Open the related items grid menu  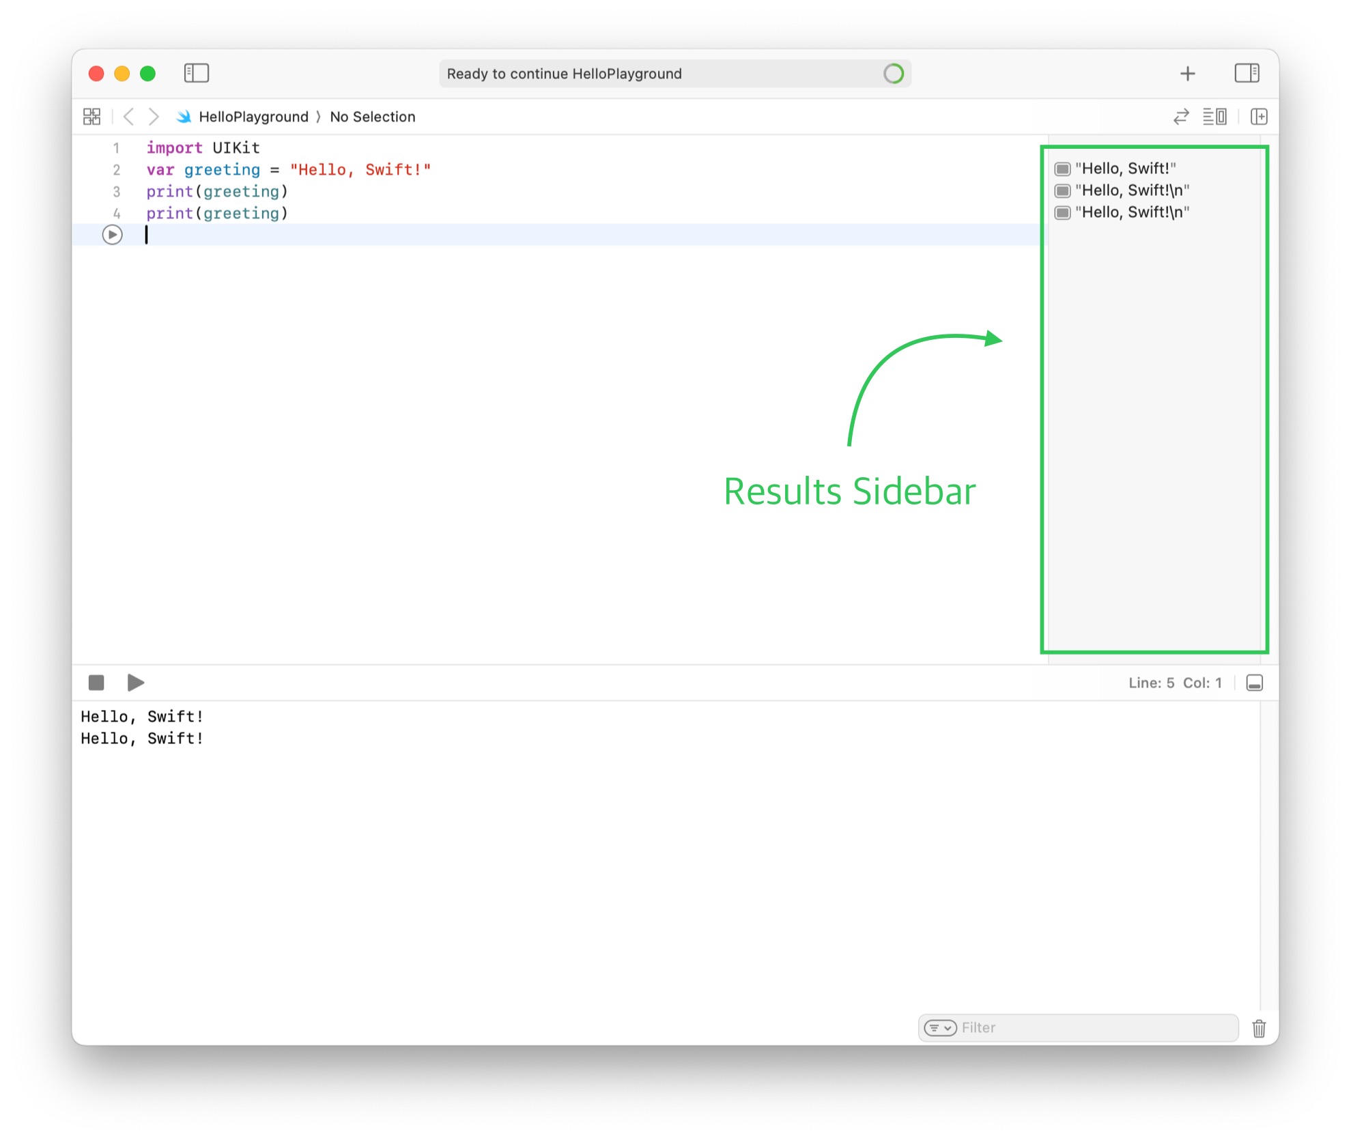click(91, 117)
